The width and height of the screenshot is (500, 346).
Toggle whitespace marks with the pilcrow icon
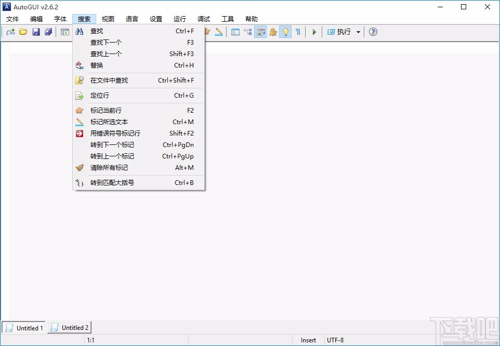point(298,32)
